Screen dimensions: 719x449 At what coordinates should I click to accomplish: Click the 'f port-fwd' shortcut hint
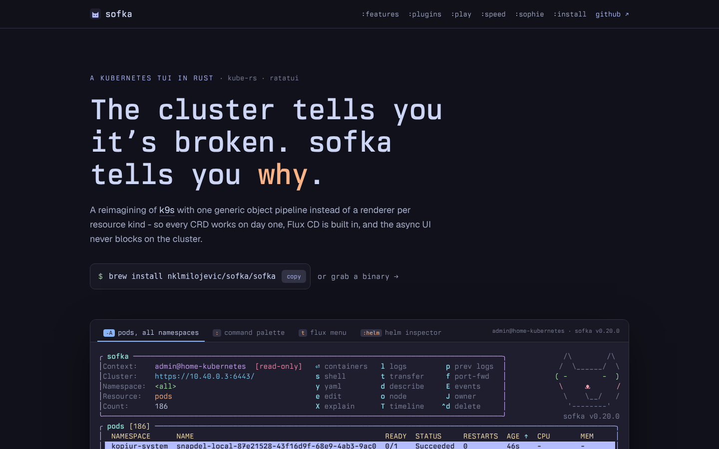[467, 376]
